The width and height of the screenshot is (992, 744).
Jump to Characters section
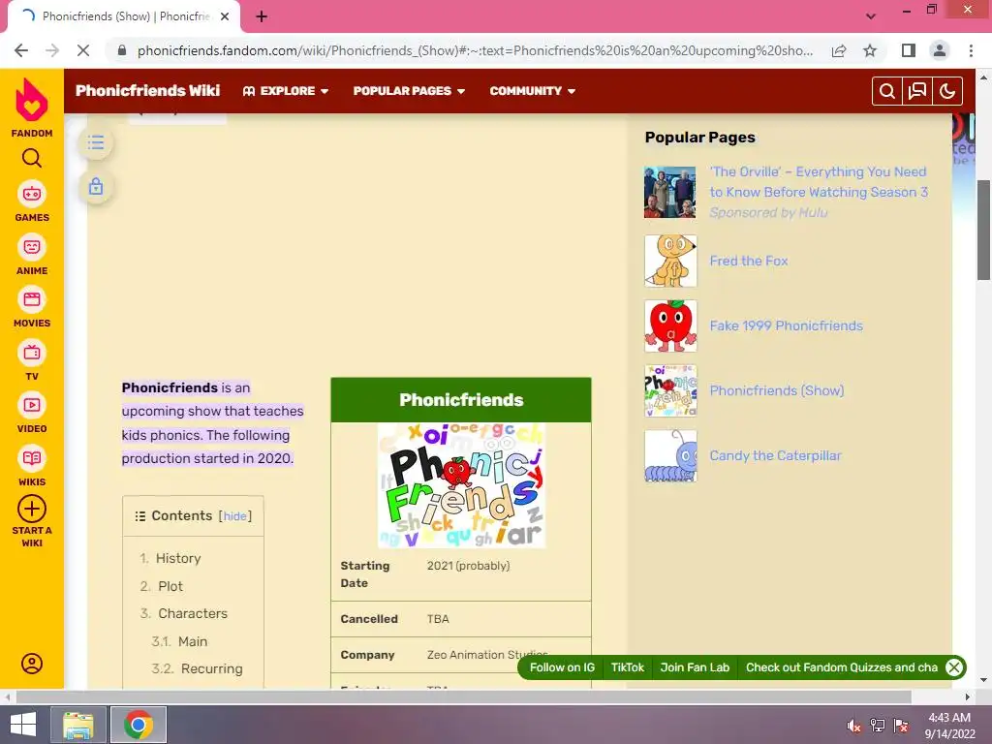[193, 613]
